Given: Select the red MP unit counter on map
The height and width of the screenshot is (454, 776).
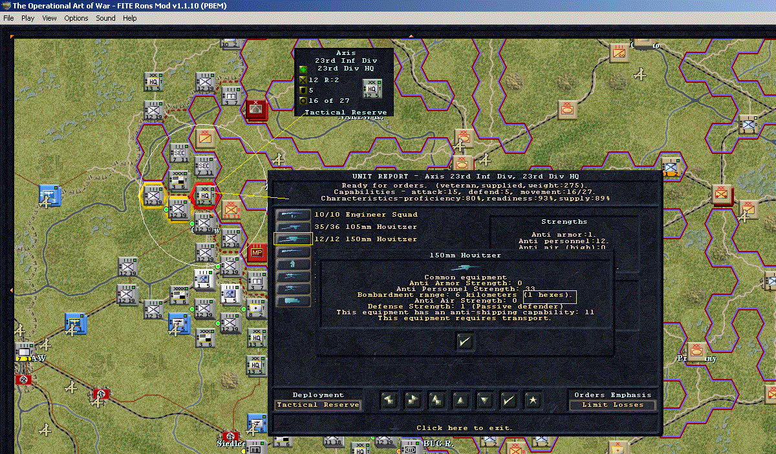Looking at the screenshot, I should coord(257,252).
